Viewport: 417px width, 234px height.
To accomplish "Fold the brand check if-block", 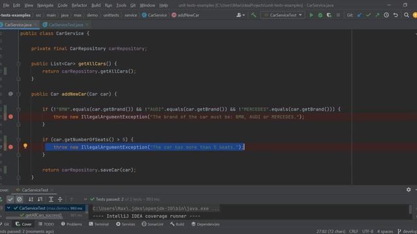I will click(x=18, y=109).
